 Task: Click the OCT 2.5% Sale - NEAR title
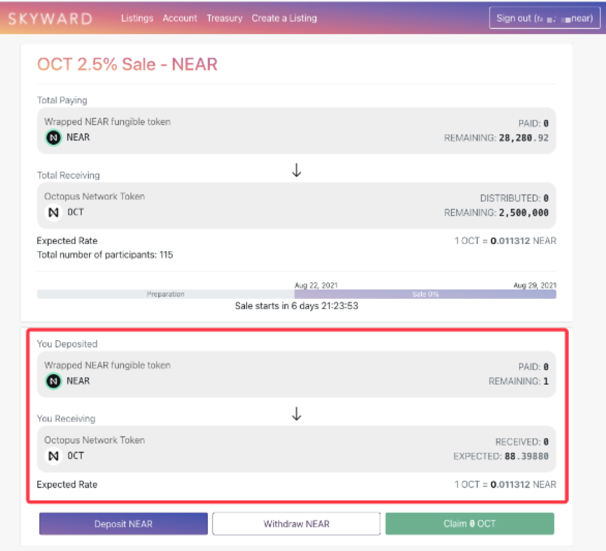pos(127,64)
